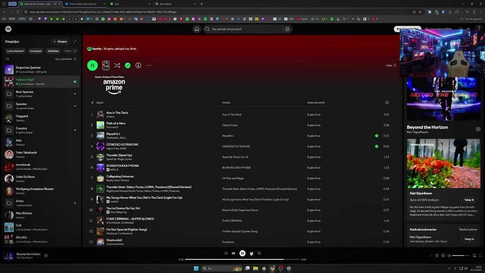Sort tracks by the Başlık column header
This screenshot has width=485, height=273.
(100, 102)
